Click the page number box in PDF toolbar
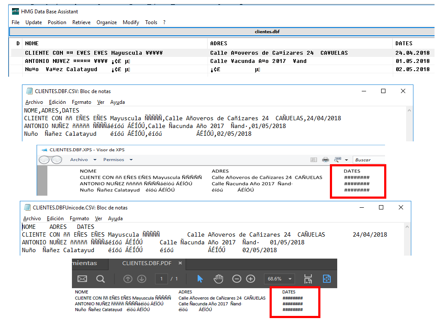441x331 pixels. [161, 279]
